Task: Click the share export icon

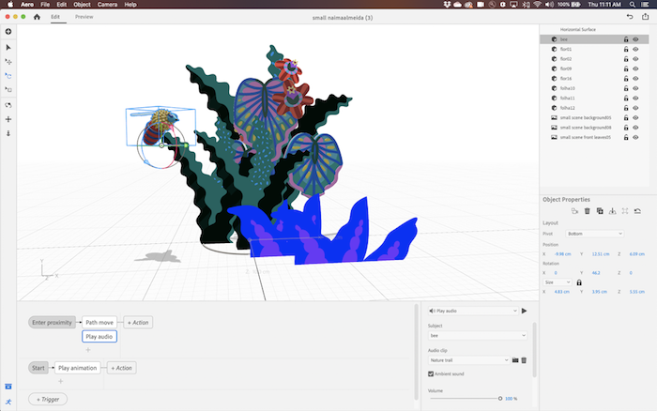Action: coord(646,17)
